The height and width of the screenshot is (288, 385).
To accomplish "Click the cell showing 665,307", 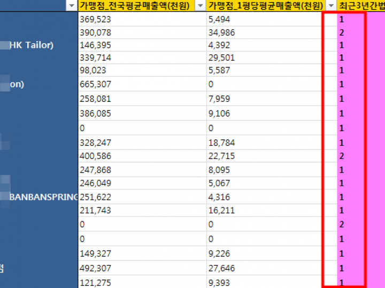I will (142, 84).
